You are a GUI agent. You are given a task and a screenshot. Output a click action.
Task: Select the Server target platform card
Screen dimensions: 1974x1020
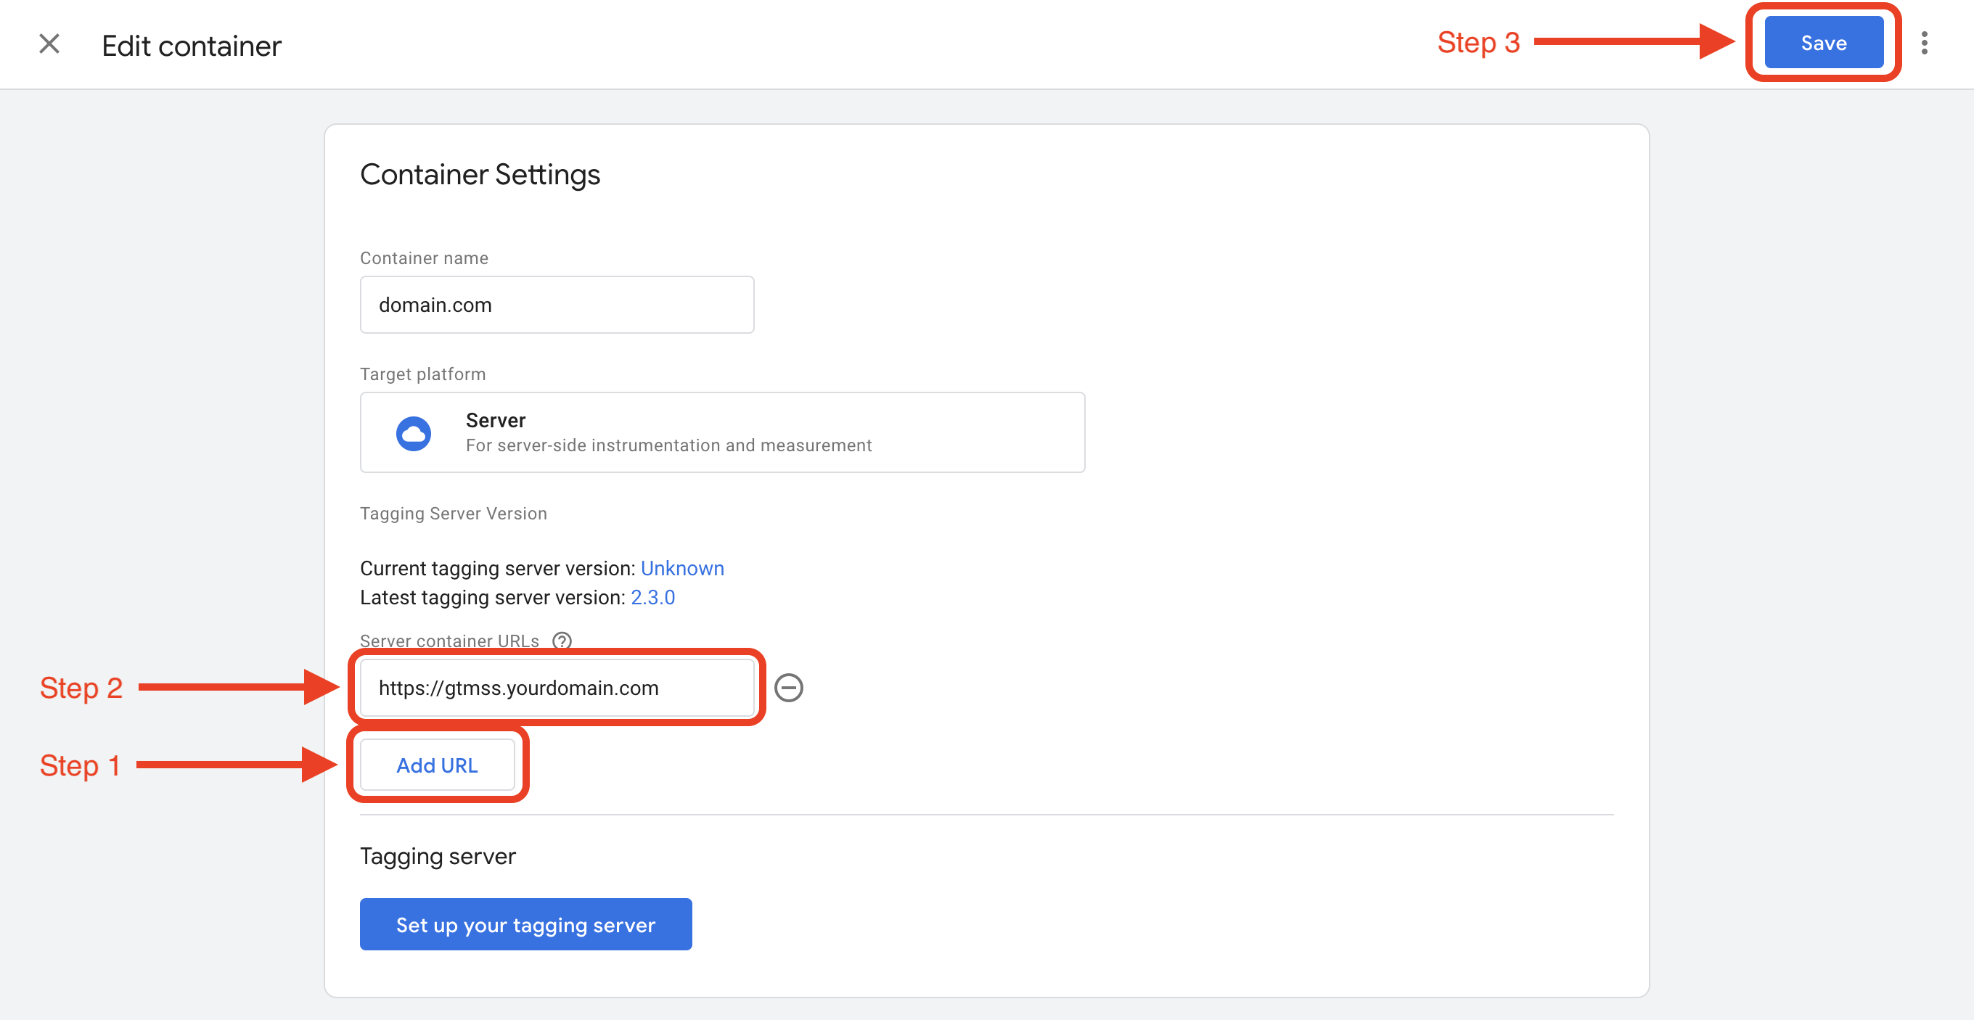point(722,432)
